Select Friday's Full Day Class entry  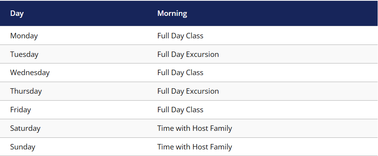pyautogui.click(x=180, y=110)
